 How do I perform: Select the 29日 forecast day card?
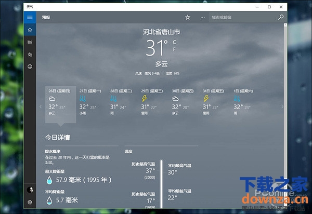[153, 104]
